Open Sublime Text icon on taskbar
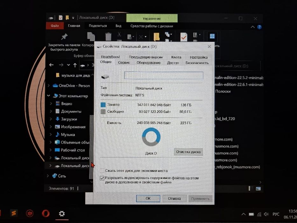This screenshot has width=297, height=223. (x=14, y=213)
